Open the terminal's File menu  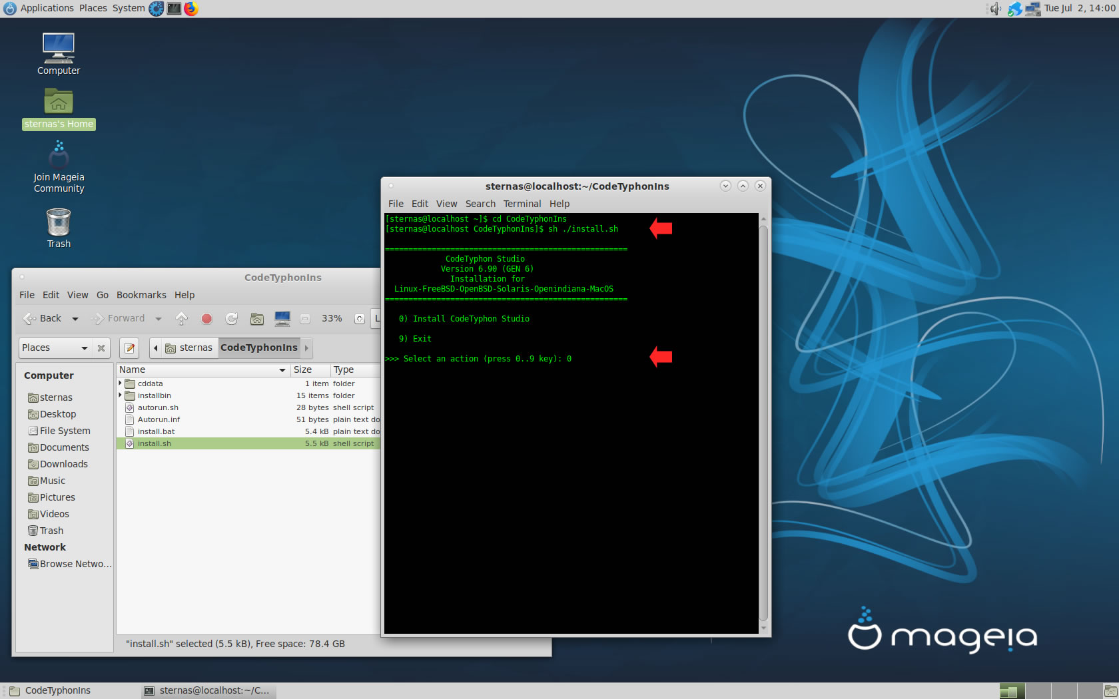(396, 204)
